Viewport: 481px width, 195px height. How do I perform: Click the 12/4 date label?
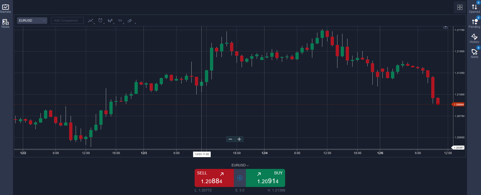(x=265, y=153)
